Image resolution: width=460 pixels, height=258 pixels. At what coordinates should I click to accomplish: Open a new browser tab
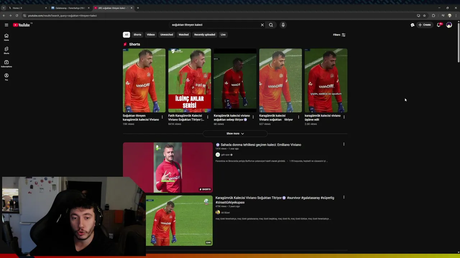138,8
